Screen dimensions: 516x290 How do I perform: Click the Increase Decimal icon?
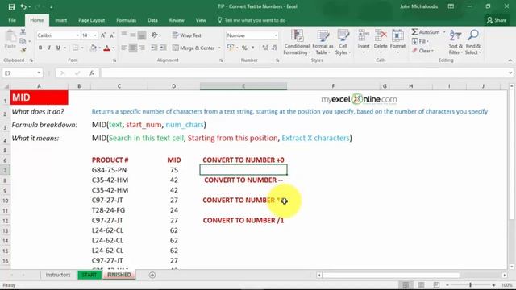(x=265, y=48)
